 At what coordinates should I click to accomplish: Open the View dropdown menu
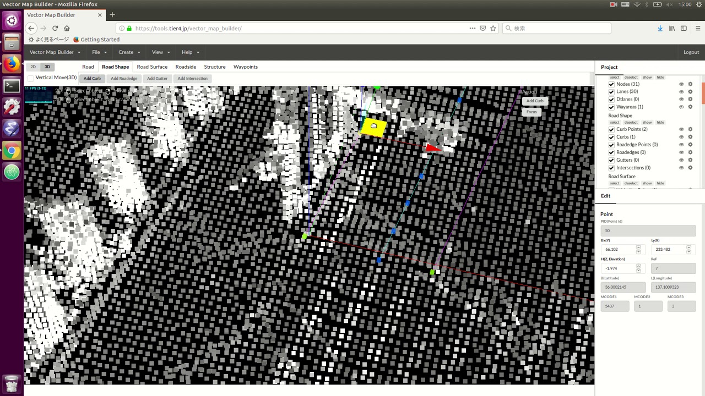(x=161, y=52)
